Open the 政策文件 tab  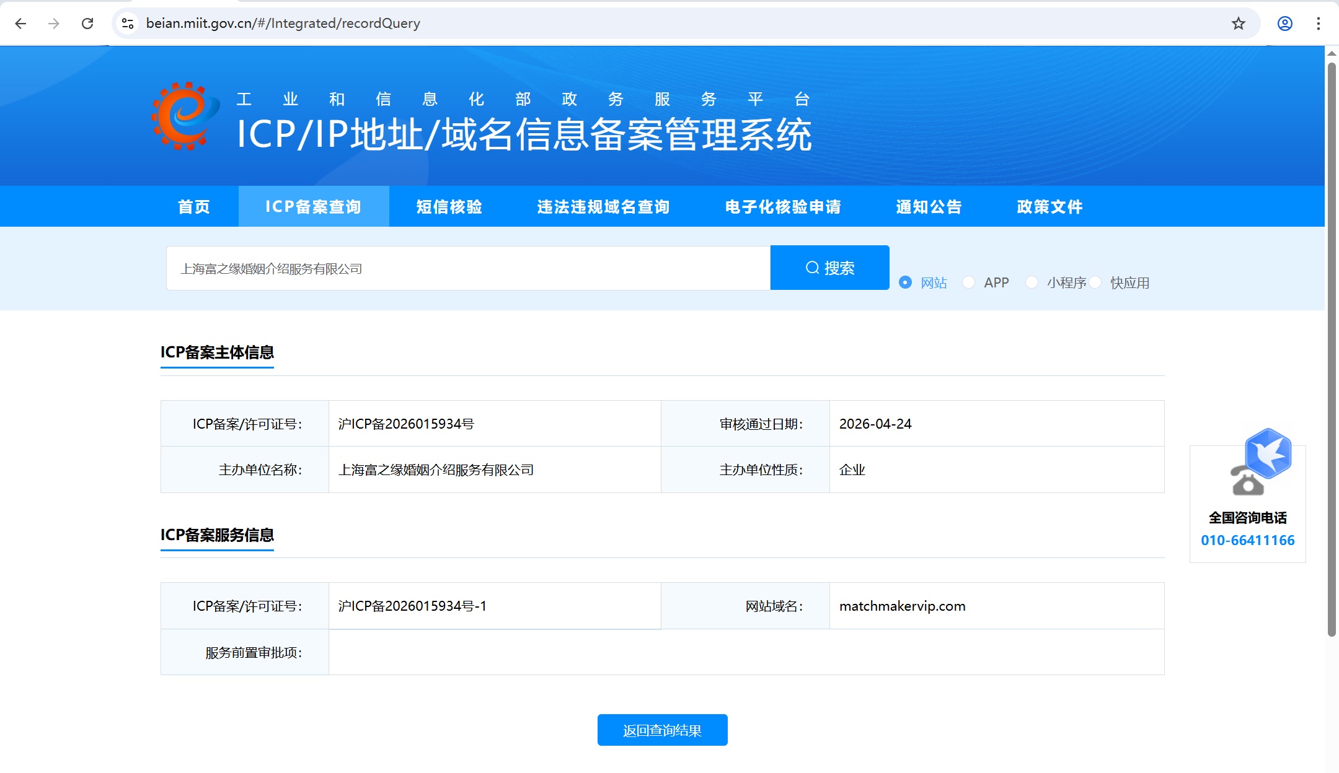tap(1050, 206)
